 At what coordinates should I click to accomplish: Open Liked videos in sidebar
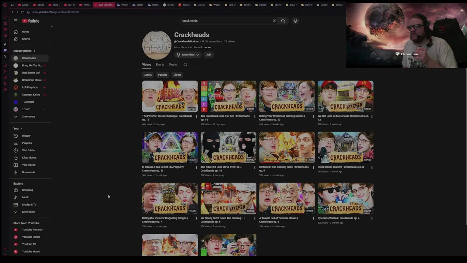pos(29,158)
